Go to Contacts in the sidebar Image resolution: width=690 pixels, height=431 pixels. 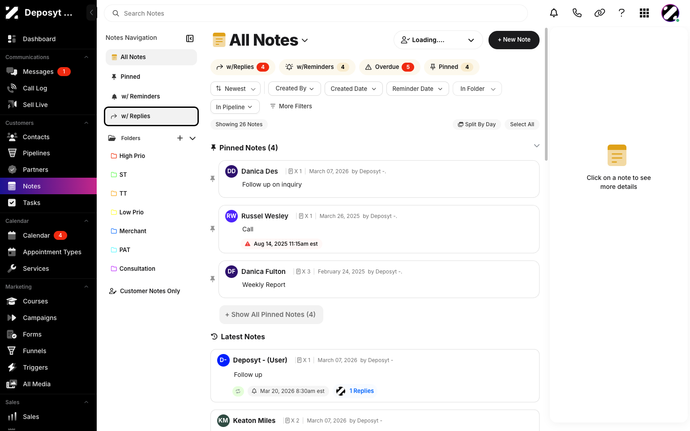(x=48, y=137)
